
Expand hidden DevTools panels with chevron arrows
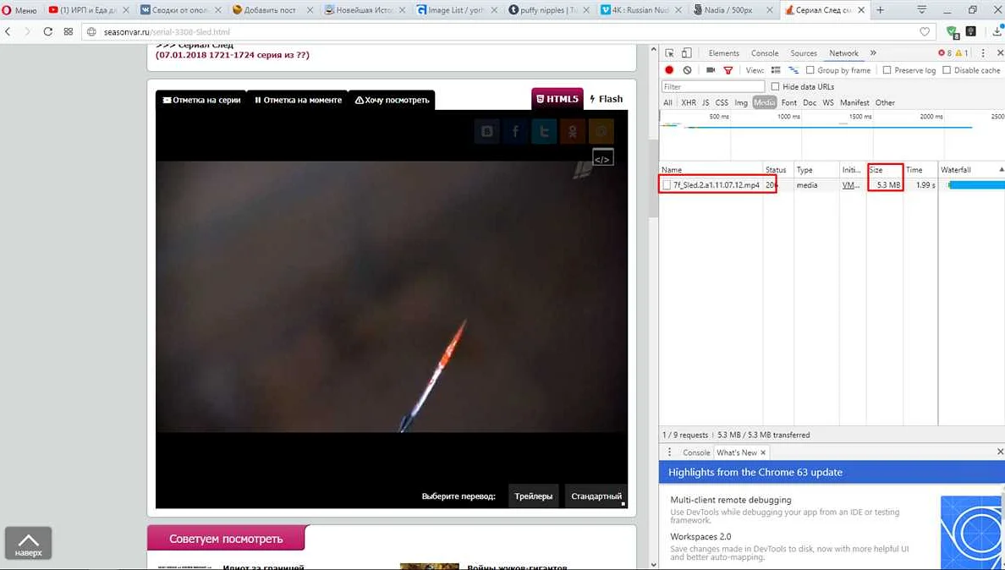tap(872, 52)
